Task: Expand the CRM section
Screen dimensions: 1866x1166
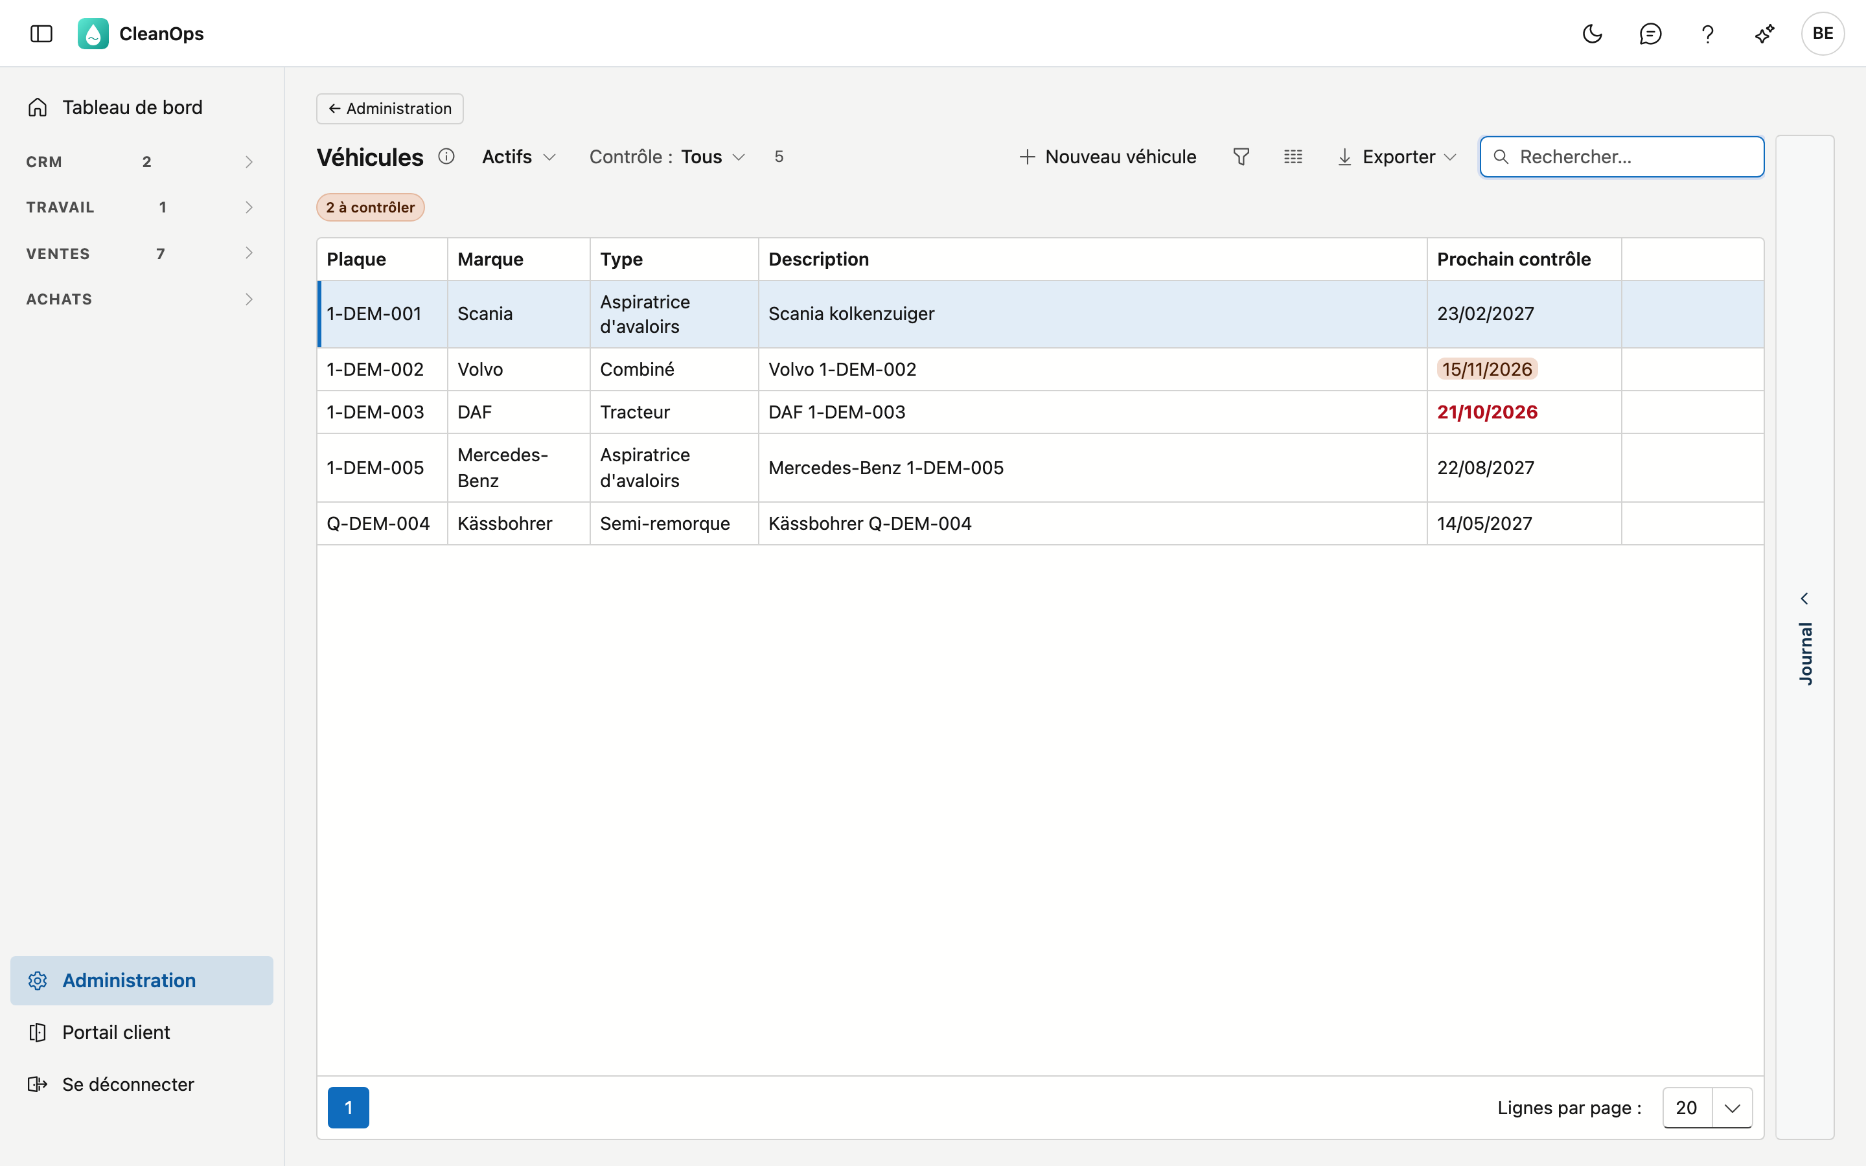Action: coord(141,161)
